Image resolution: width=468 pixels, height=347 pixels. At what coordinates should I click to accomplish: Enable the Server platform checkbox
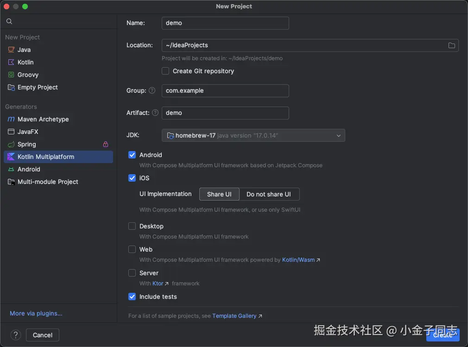(132, 273)
